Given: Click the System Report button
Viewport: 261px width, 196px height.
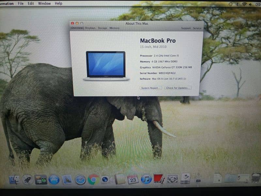Looking at the screenshot, I should click(x=151, y=88).
